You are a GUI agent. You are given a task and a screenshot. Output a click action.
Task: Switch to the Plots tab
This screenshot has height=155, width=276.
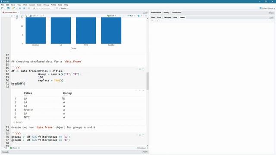coord(159,17)
